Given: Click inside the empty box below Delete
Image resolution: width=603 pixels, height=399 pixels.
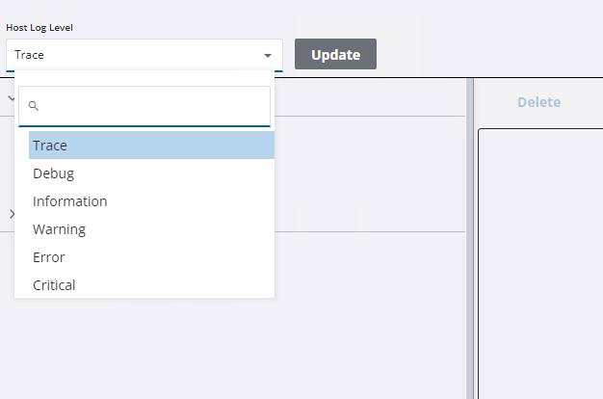Looking at the screenshot, I should point(540,260).
